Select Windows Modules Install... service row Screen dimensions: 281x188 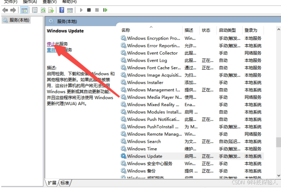point(192,112)
